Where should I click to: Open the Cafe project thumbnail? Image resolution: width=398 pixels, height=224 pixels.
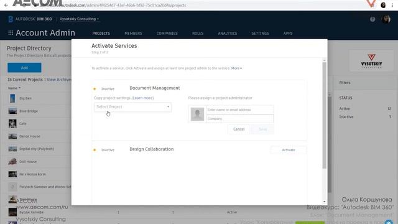12,124
